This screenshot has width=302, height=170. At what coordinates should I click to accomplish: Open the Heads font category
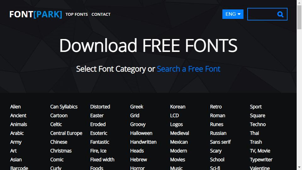[x=137, y=151]
